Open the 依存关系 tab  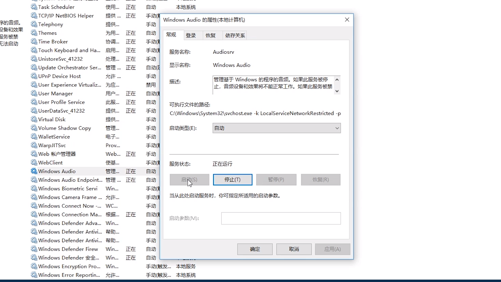point(235,35)
